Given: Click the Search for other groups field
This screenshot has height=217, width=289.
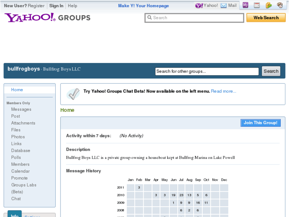Looking at the screenshot, I should 207,71.
